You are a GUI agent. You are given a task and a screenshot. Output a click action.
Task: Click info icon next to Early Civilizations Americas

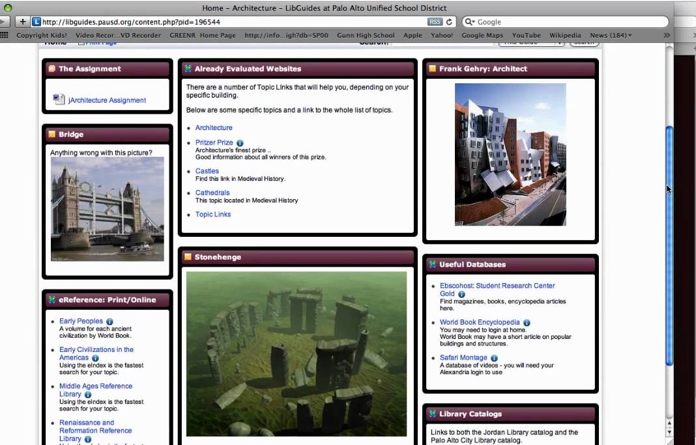95,358
